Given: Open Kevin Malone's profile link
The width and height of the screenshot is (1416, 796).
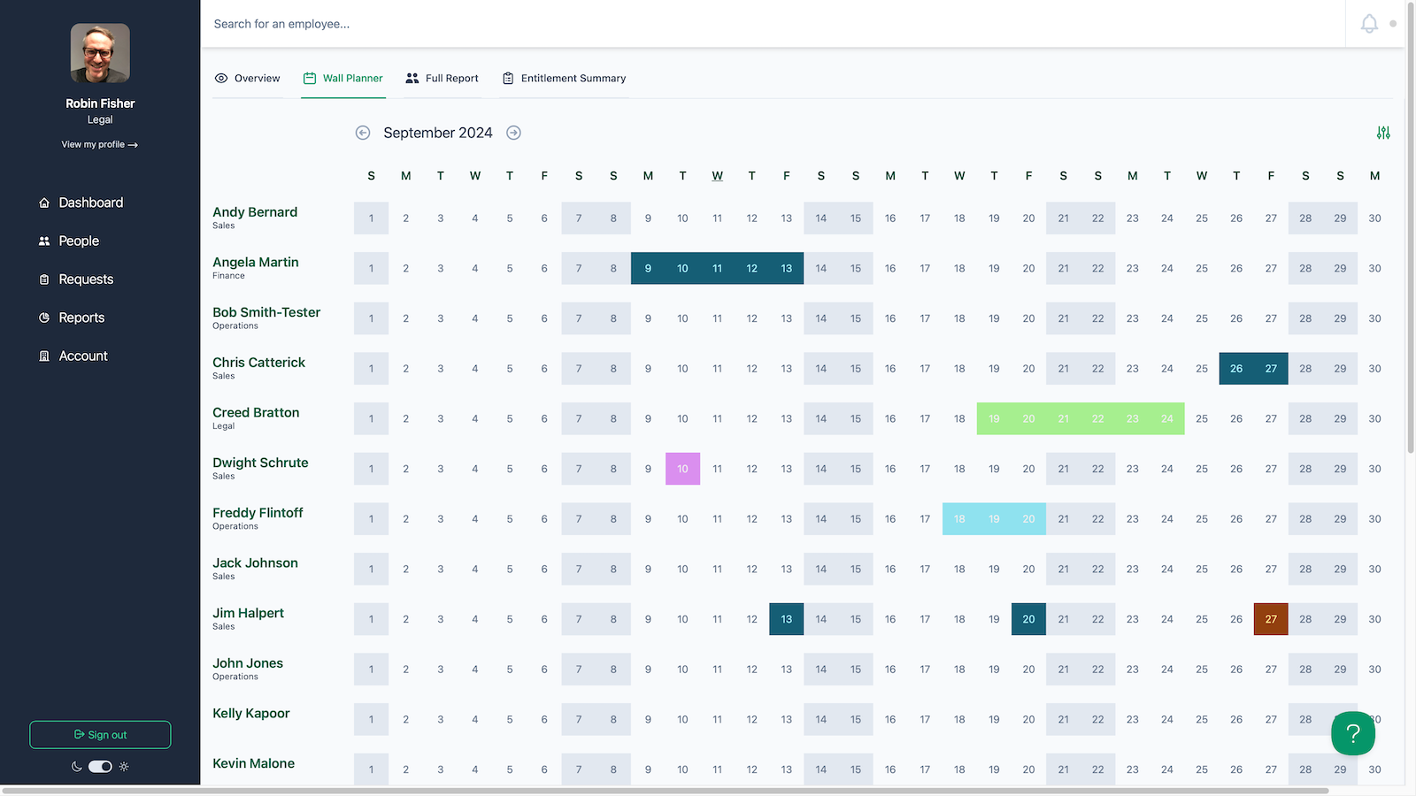Looking at the screenshot, I should click(x=253, y=763).
